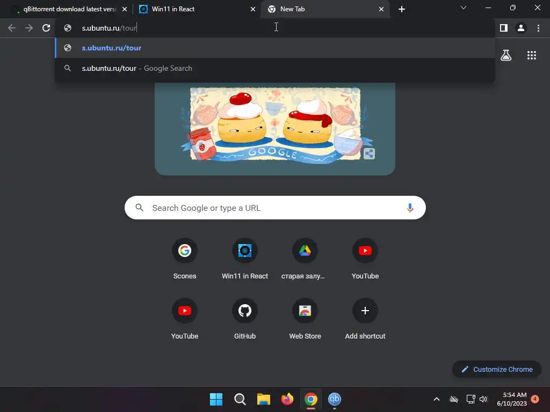Close the qBittorrent download tab
This screenshot has width=550, height=412.
tap(125, 9)
